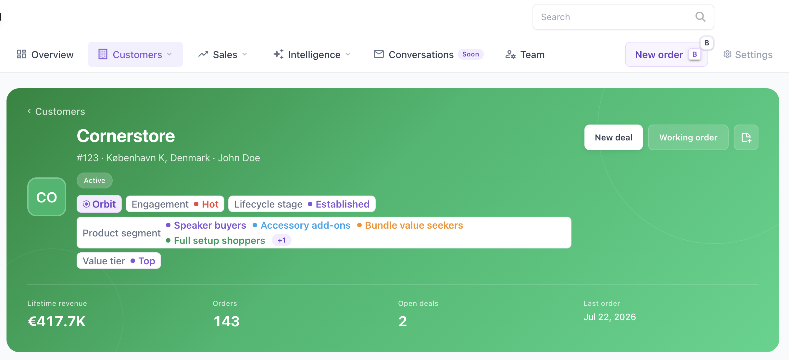Click the Cornerstore customer title

pyautogui.click(x=126, y=136)
